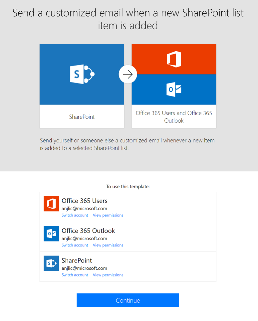Click the circular arrow between the connector tiles
This screenshot has width=258, height=321.
tap(128, 75)
